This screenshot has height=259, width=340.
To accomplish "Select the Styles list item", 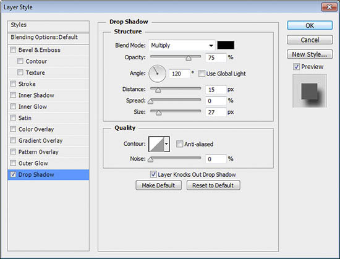I will (48, 25).
